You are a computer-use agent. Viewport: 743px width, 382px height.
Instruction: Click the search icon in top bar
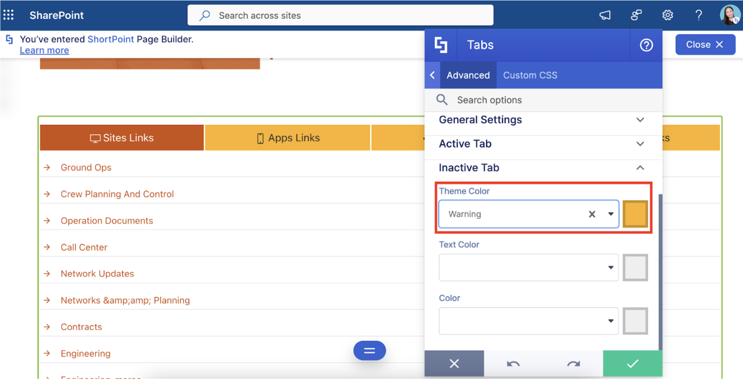(x=205, y=15)
